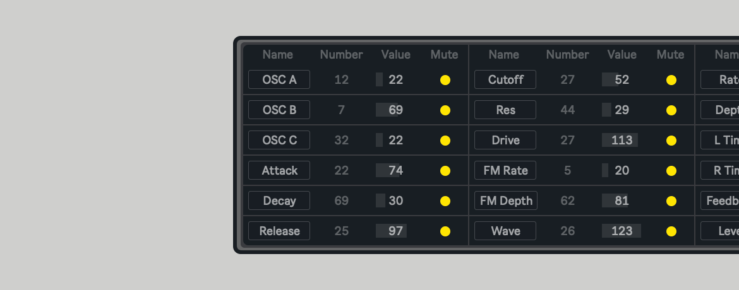
Task: Select the Decay name box
Action: tap(279, 200)
